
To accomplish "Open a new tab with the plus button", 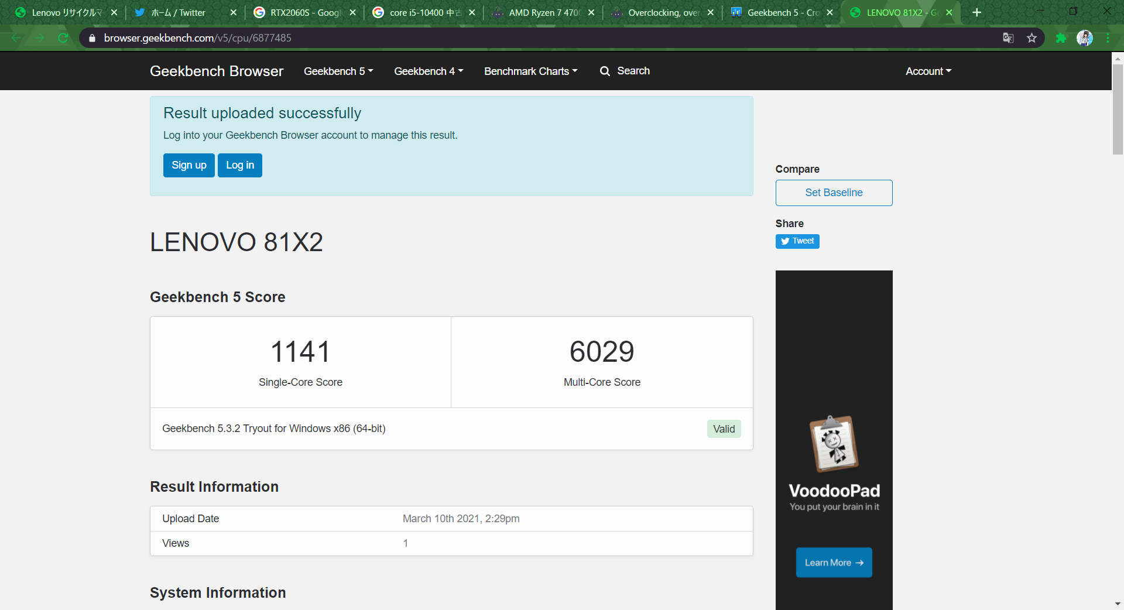I will tap(976, 12).
